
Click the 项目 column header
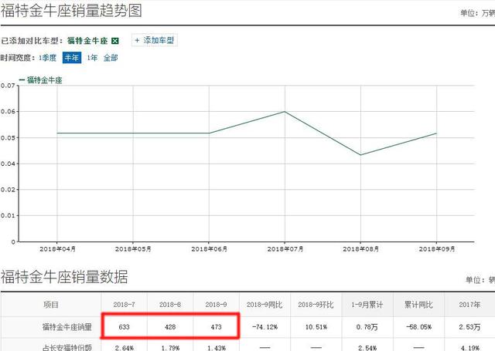coord(51,305)
